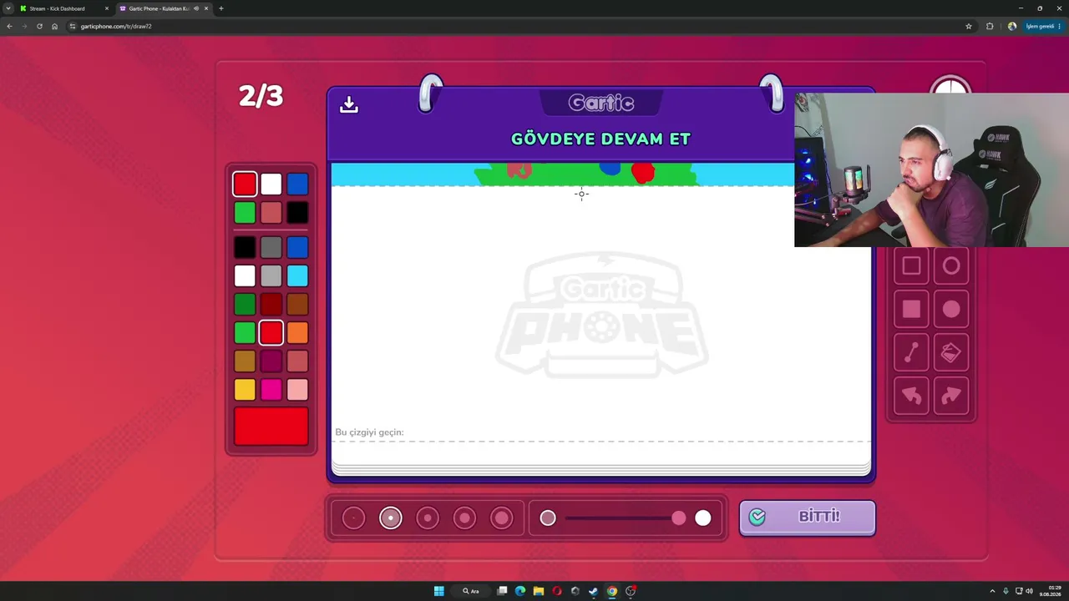Select the straight line tool
1069x601 pixels.
tap(911, 353)
